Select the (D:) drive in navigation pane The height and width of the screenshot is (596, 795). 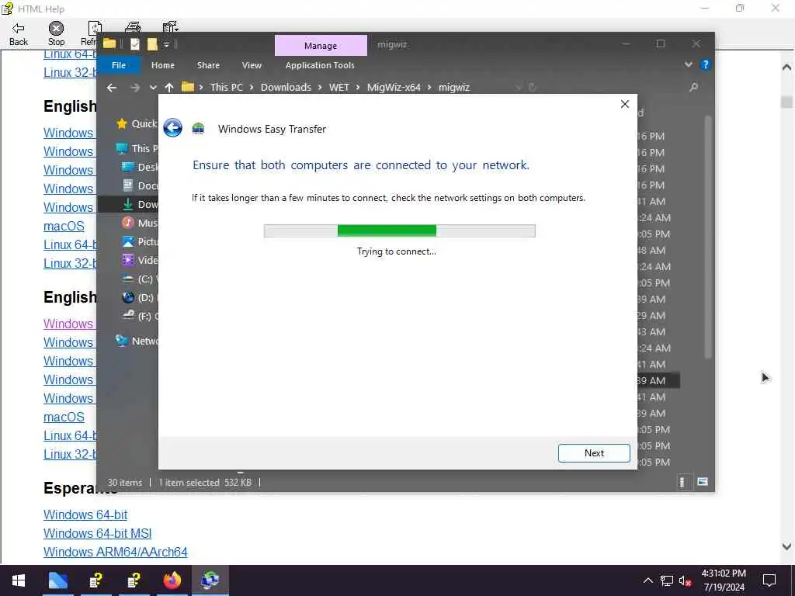pos(140,297)
